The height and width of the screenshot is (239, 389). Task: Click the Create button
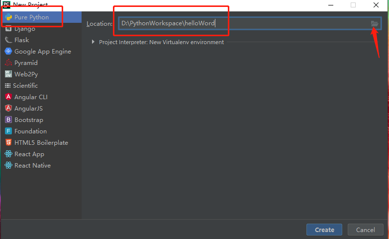(x=324, y=230)
